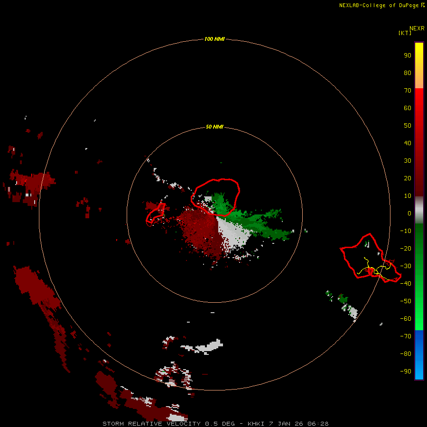Click the small red island outline west of center
Image resolution: width=427 pixels, height=427 pixels.
point(156,214)
